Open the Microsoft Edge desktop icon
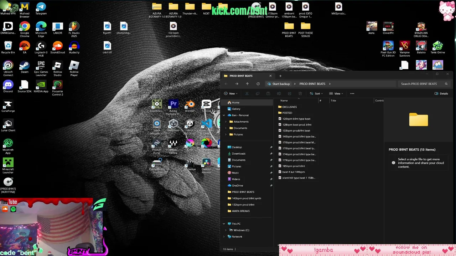The width and height of the screenshot is (456, 256). pos(41,29)
